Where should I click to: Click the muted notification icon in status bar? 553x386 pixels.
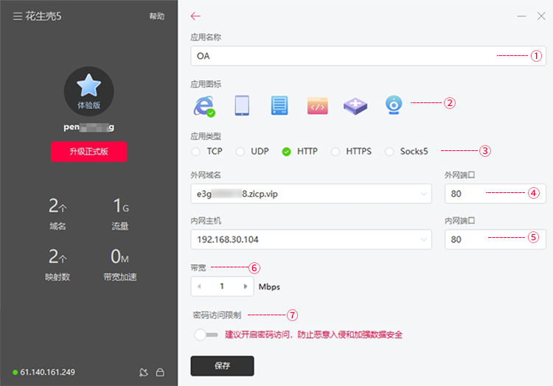click(144, 372)
